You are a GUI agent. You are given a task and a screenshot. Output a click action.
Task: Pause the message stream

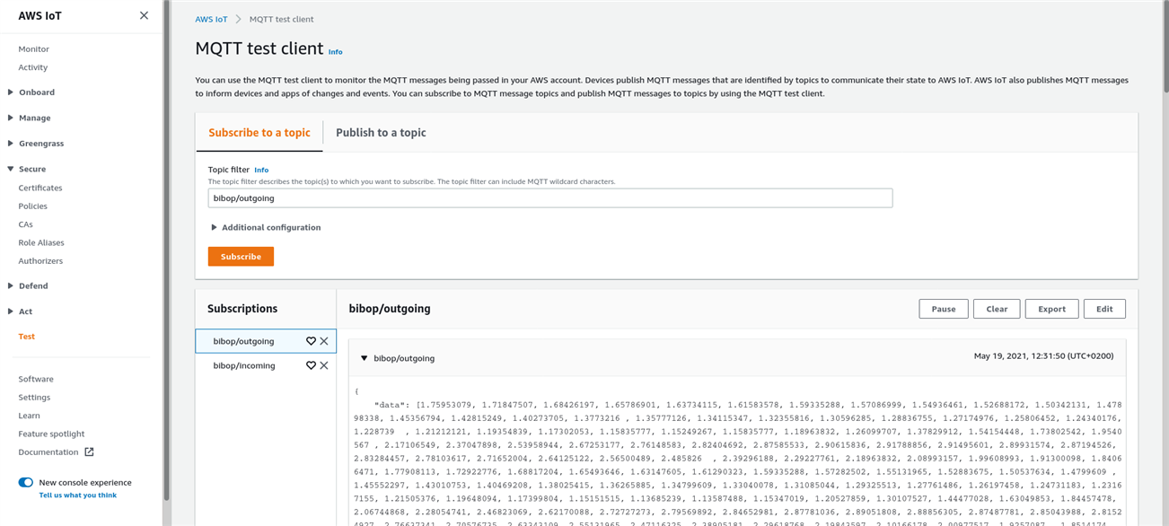(x=943, y=309)
